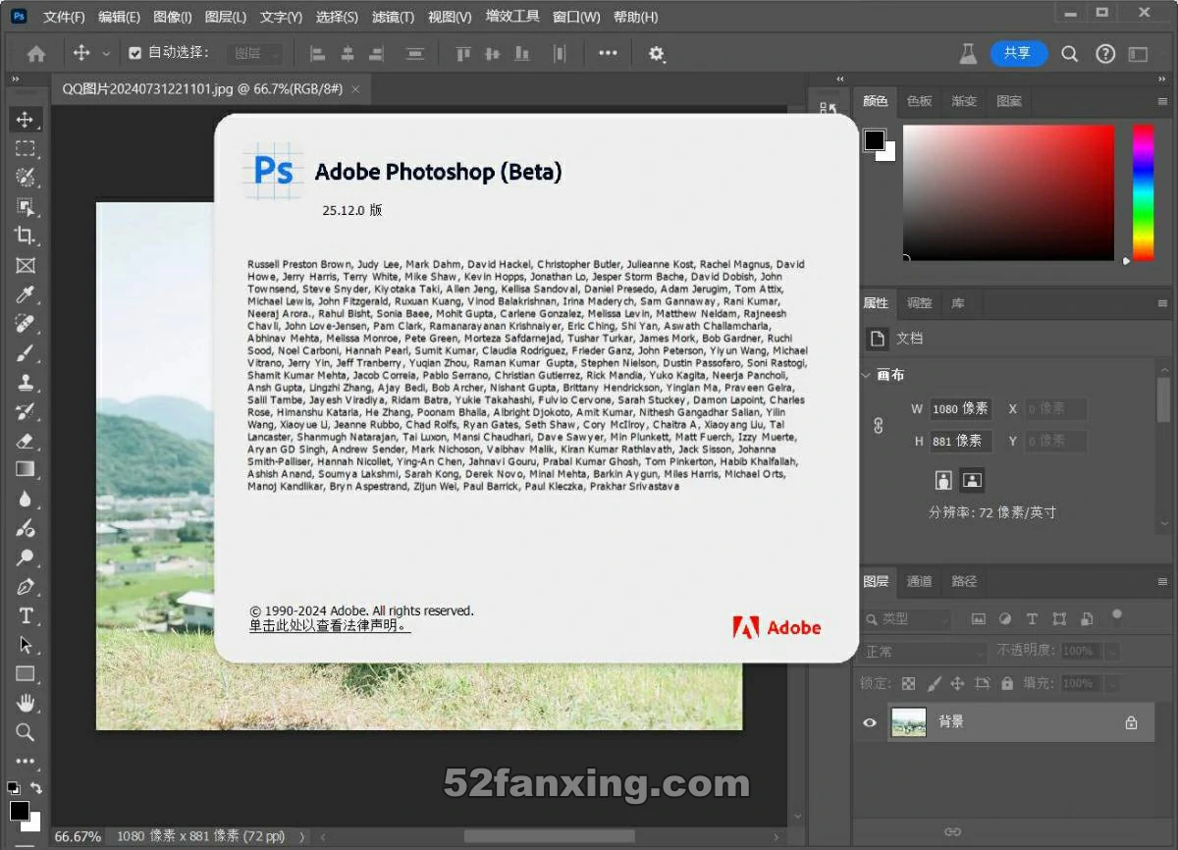Select the History Brush tool
The height and width of the screenshot is (850, 1178).
[x=26, y=411]
